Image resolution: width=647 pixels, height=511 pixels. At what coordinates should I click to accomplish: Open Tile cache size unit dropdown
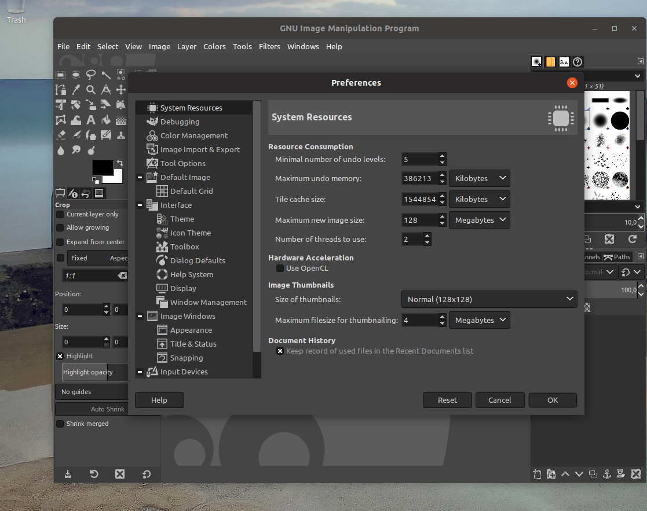[480, 199]
